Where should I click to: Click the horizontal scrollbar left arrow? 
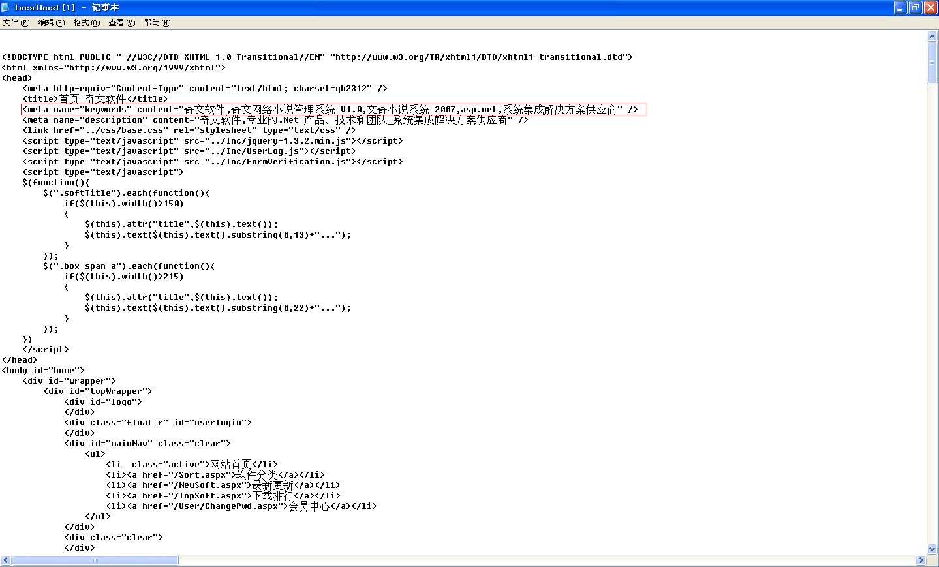point(6,560)
